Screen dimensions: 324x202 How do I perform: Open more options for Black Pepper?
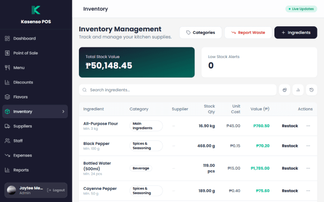[x=308, y=146]
